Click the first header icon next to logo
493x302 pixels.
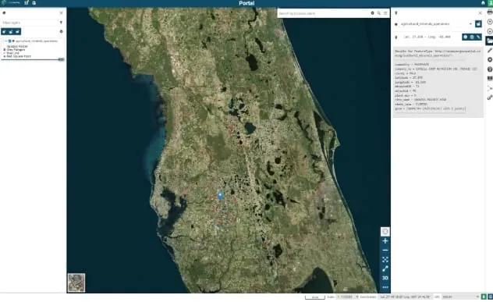pos(27,3)
